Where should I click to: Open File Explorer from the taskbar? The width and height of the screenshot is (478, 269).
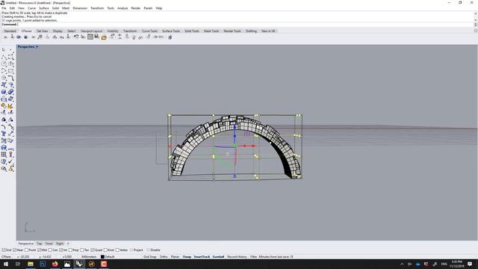[x=31, y=264]
